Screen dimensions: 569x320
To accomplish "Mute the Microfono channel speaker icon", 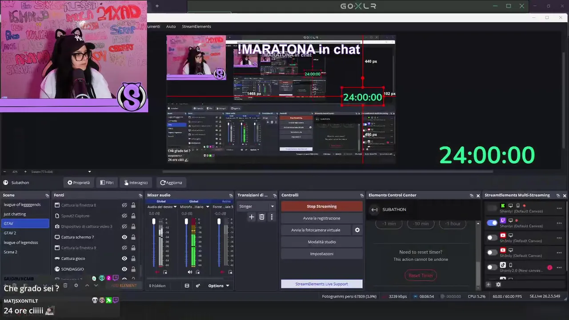I will tap(190, 272).
